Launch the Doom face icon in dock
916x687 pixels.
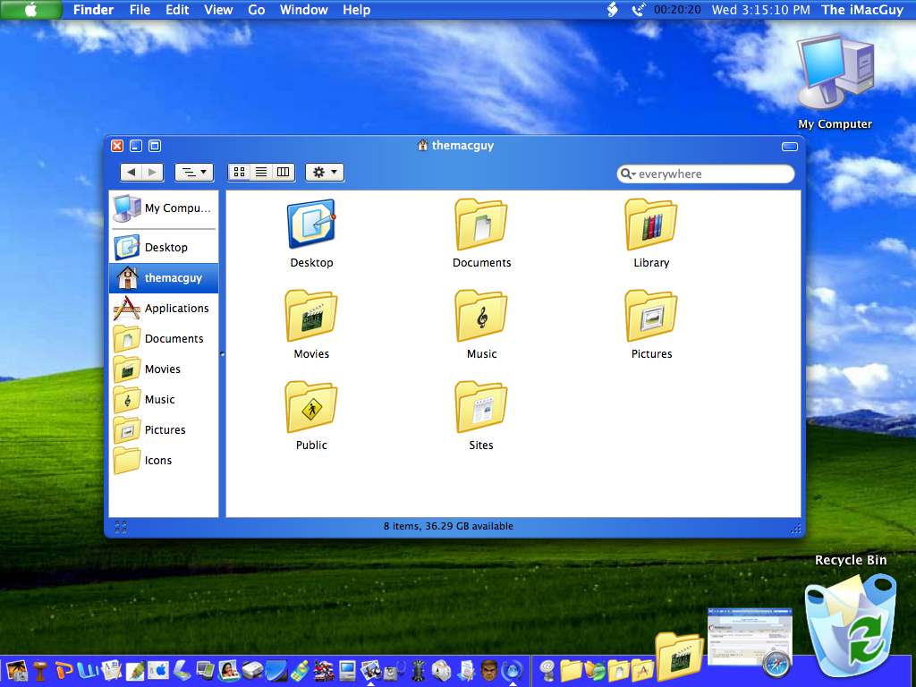tap(489, 670)
